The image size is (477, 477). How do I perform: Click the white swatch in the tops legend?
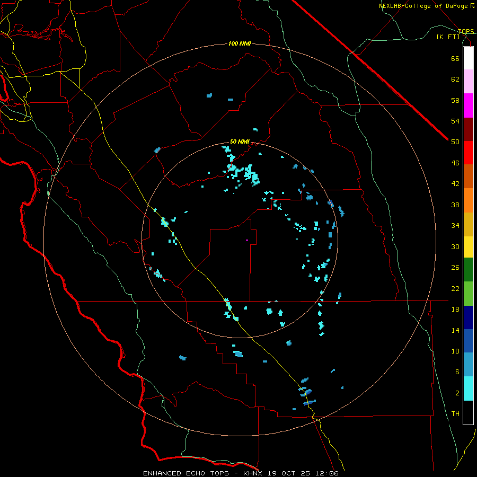click(x=468, y=58)
